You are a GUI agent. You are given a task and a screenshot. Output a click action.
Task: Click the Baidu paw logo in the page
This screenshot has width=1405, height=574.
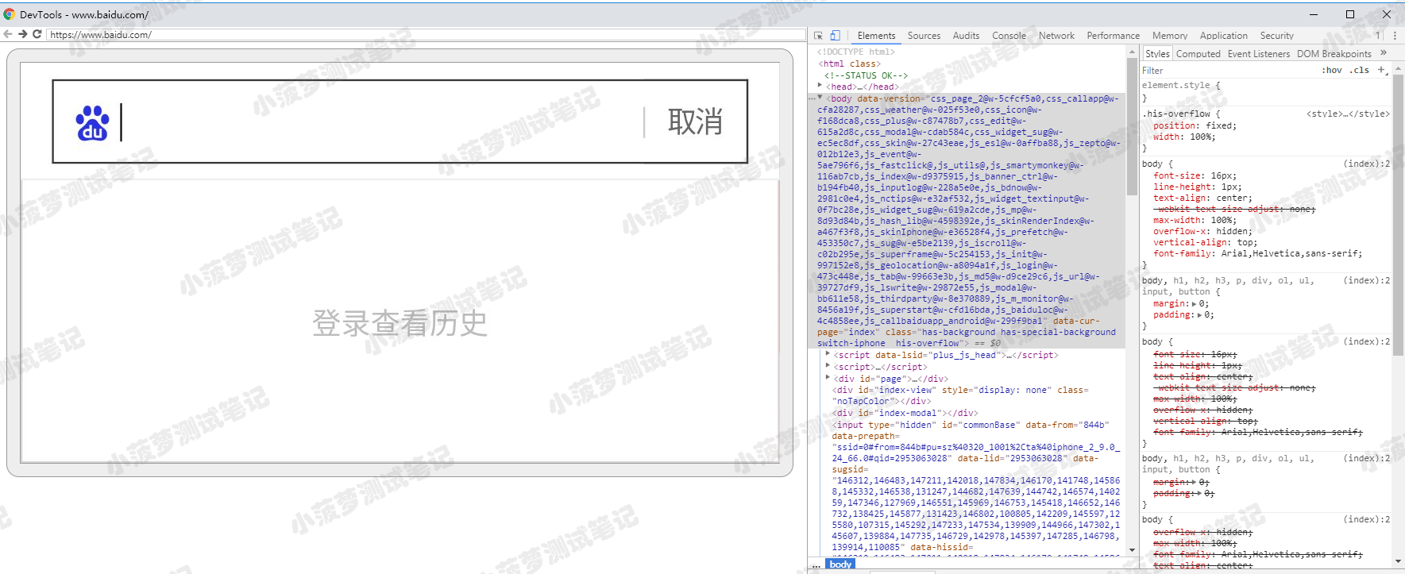[x=92, y=123]
